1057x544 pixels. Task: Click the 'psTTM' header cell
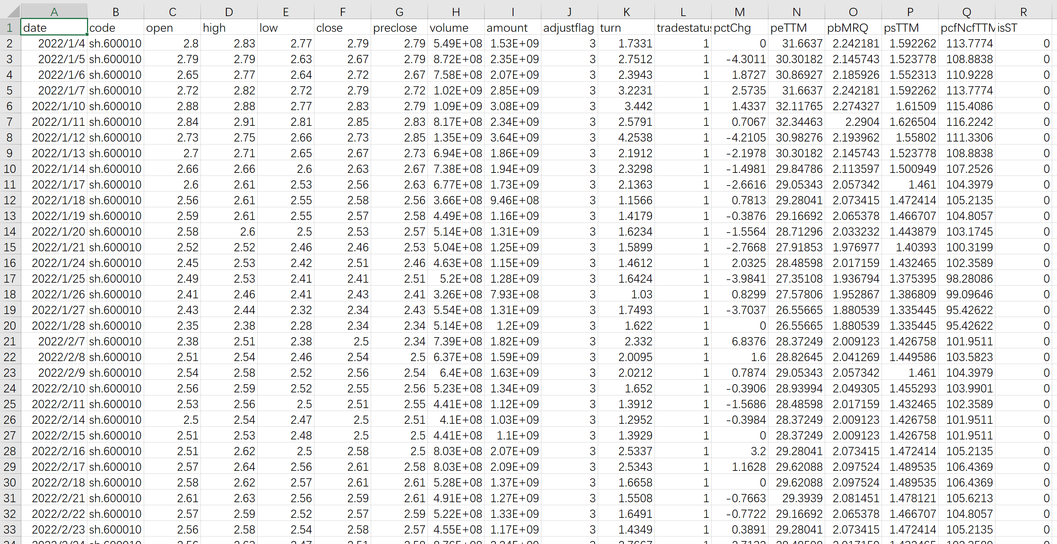(910, 28)
